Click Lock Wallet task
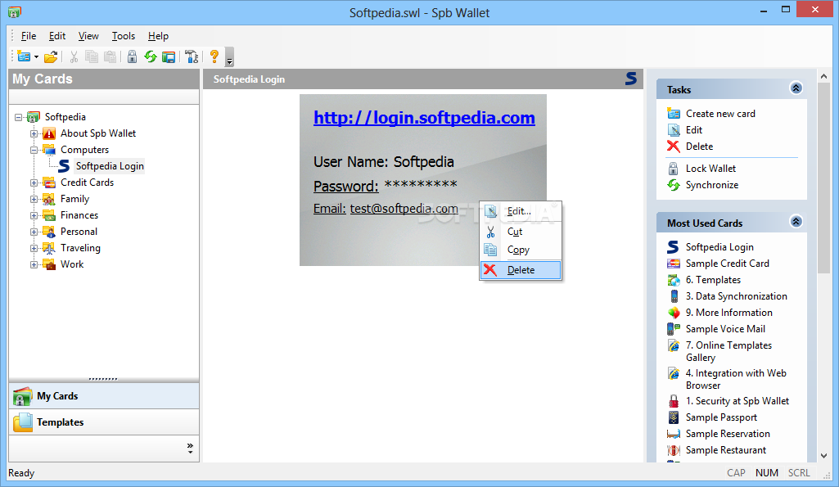Image resolution: width=839 pixels, height=487 pixels. [710, 169]
